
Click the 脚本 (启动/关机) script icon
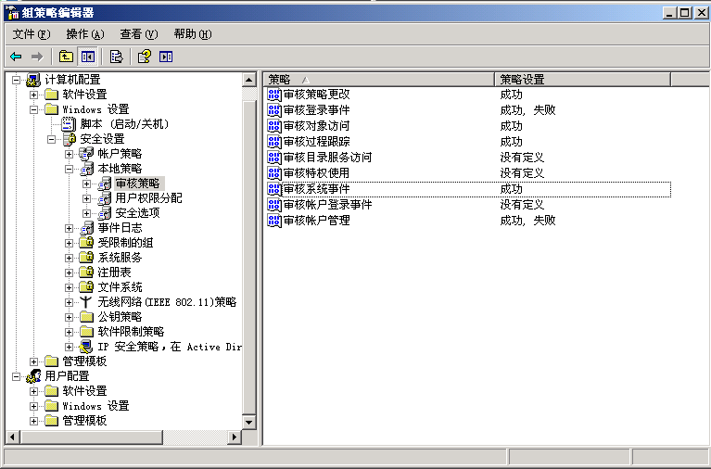coord(69,124)
